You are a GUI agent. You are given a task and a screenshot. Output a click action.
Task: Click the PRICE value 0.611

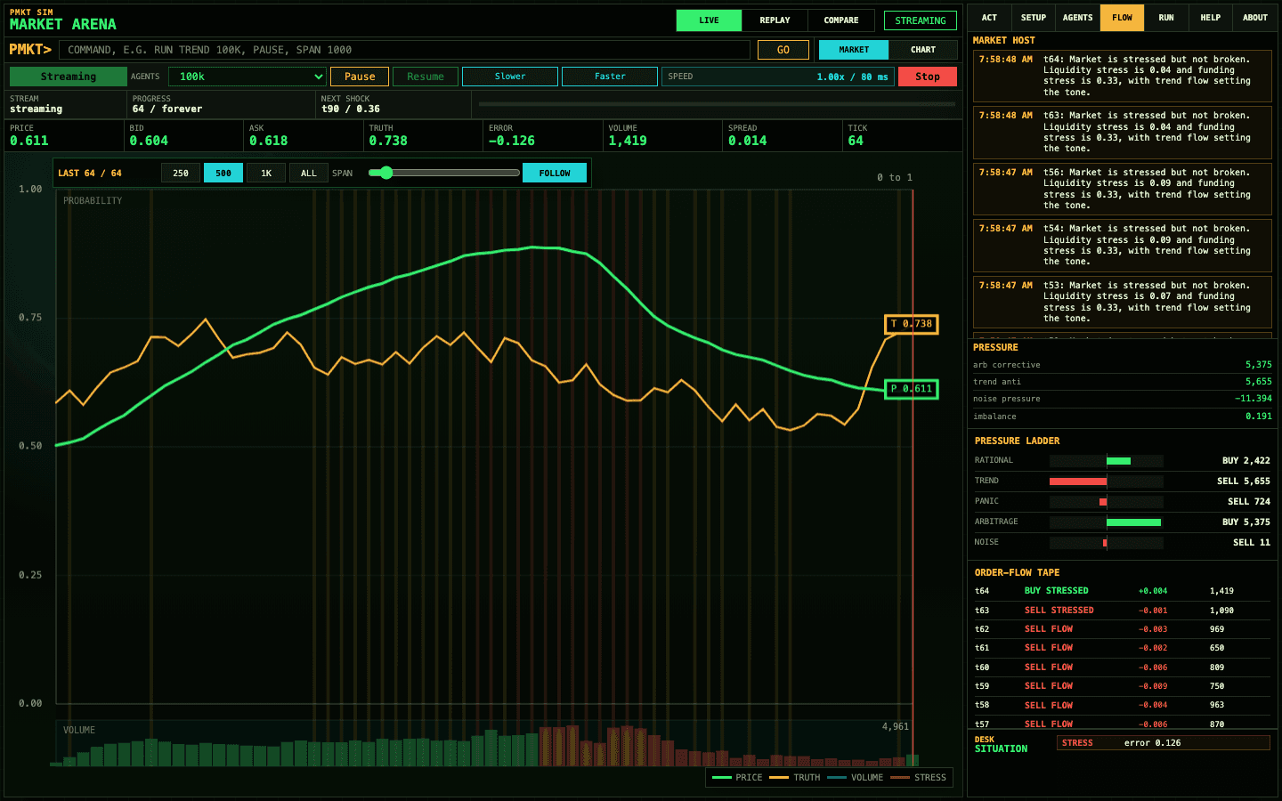29,141
